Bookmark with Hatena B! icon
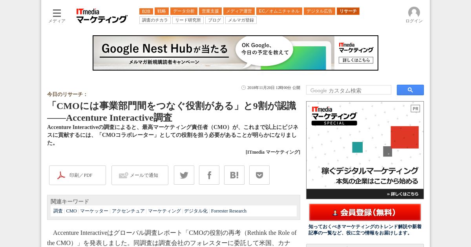The width and height of the screenshot is (471, 247). point(234,175)
